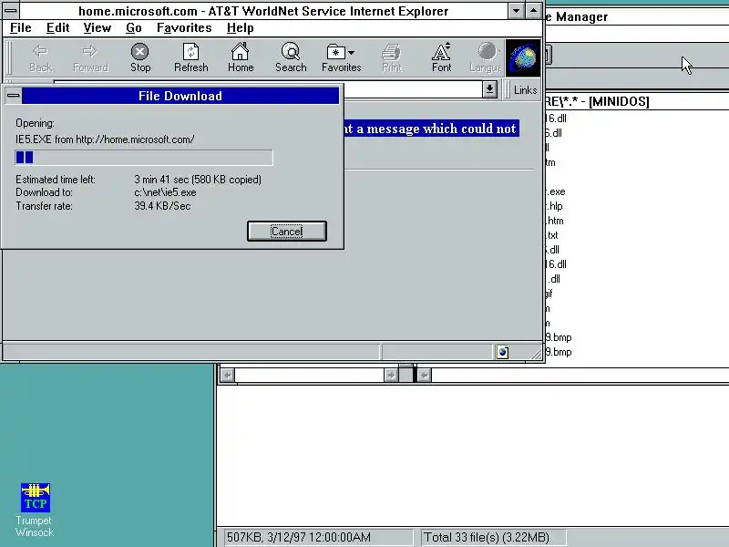Select the .exe file in File Manager
Viewport: 729px width, 547px height.
click(x=556, y=191)
